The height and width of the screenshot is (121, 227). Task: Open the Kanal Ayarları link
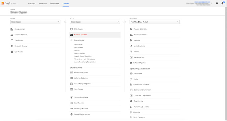(x=139, y=57)
